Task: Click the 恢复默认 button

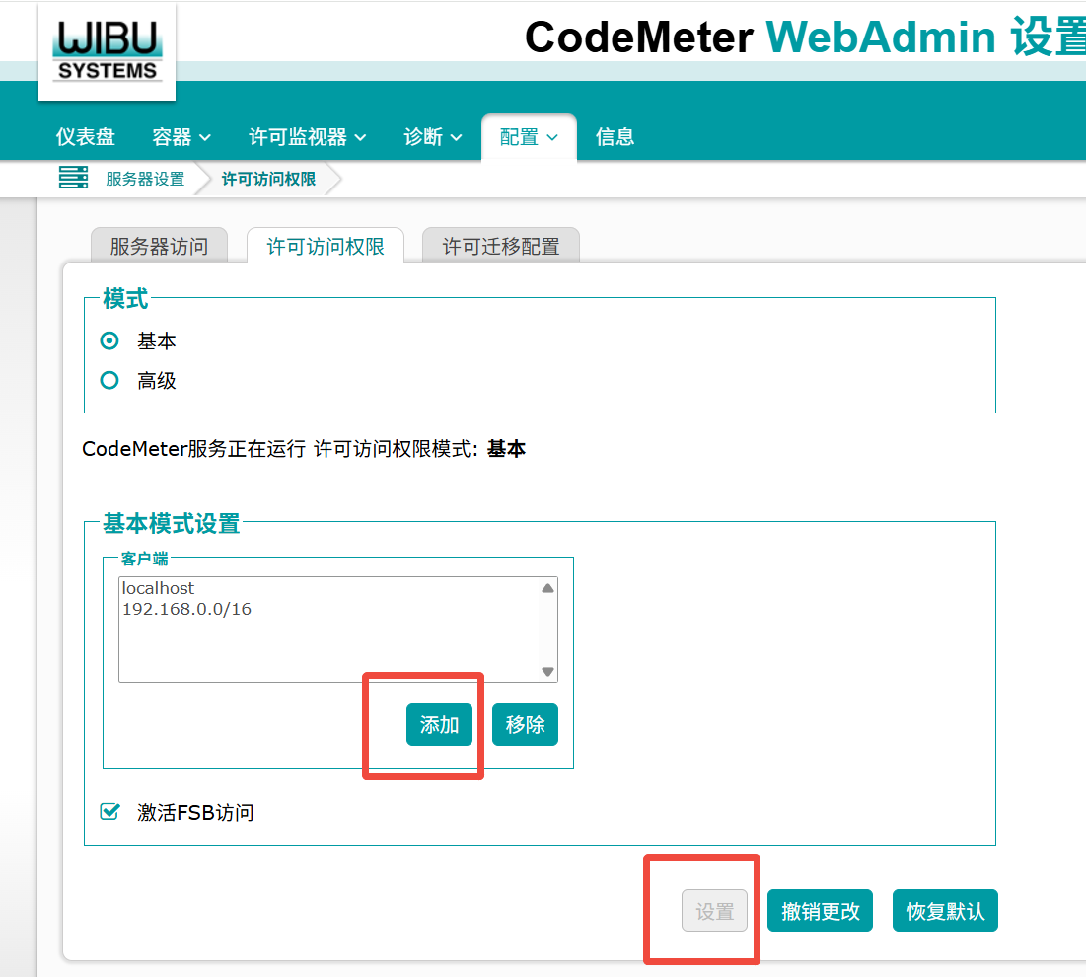Action: (945, 911)
